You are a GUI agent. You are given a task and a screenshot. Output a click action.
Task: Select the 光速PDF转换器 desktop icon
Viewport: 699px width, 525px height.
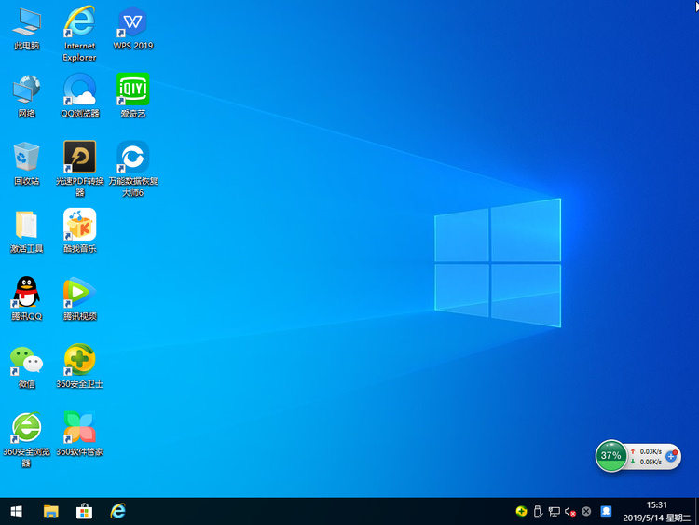tap(79, 157)
